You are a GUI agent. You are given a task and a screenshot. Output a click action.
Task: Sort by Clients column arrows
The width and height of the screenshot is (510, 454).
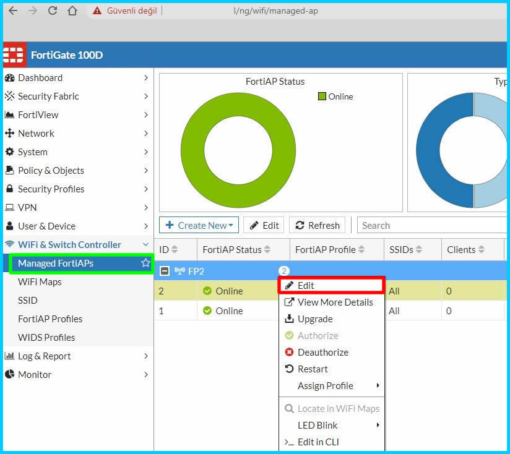pos(482,250)
